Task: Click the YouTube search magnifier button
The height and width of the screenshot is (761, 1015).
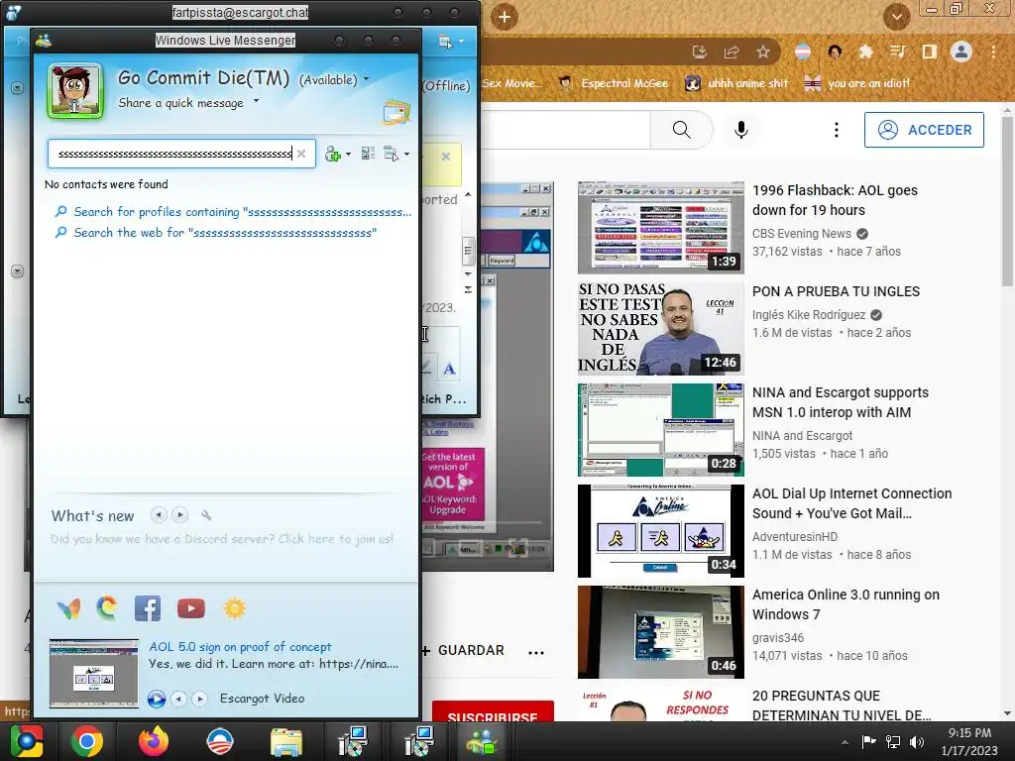Action: pos(682,130)
